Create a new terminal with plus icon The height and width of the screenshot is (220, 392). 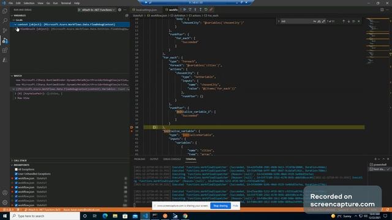(375, 159)
